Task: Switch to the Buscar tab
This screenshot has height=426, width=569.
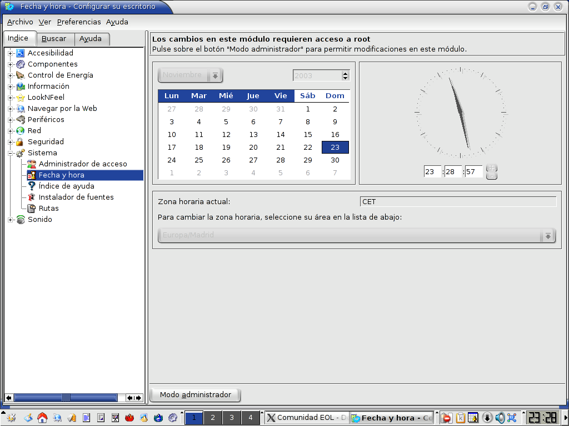Action: click(x=54, y=39)
